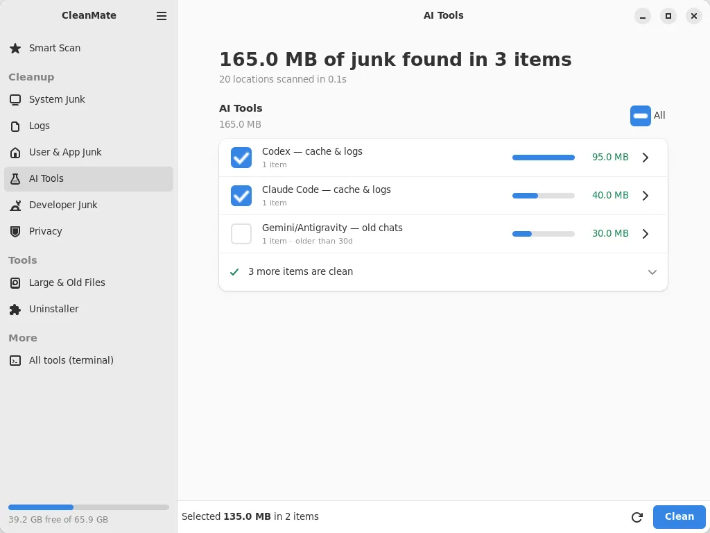710x533 pixels.
Task: Minimize the CleanMate window
Action: pos(643,16)
